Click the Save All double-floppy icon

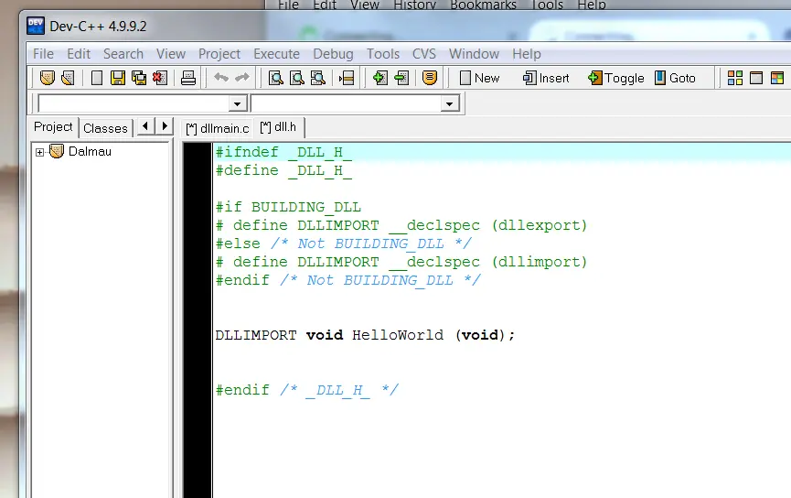coord(139,78)
